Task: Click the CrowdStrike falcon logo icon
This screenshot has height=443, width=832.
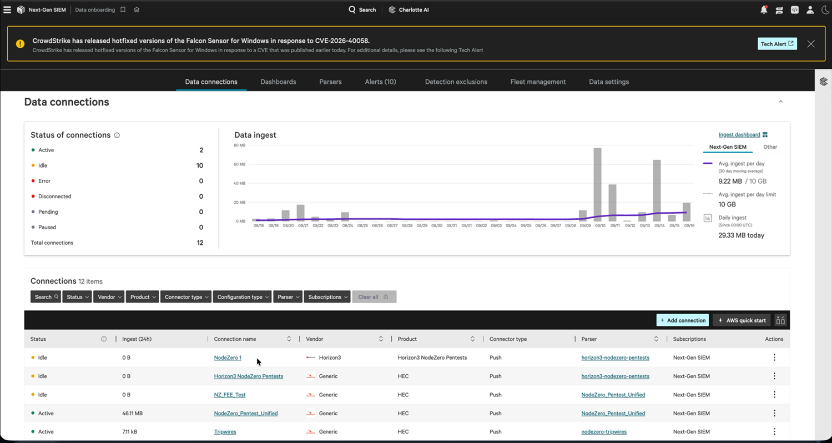Action: [x=21, y=9]
